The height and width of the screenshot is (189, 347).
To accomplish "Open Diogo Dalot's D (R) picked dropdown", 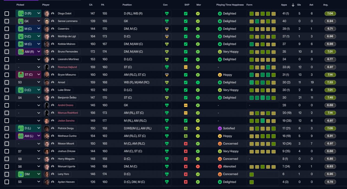I will click(x=28, y=13).
